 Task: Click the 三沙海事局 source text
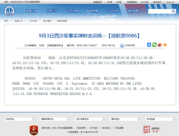click(30, 46)
